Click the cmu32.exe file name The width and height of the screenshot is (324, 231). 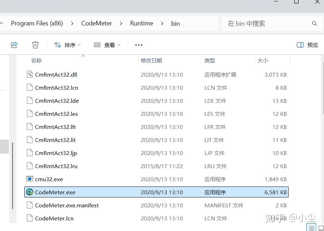[x=49, y=179]
